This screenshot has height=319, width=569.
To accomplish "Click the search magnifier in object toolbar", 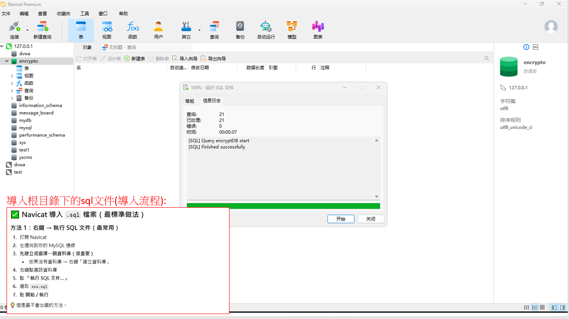I will 487,59.
